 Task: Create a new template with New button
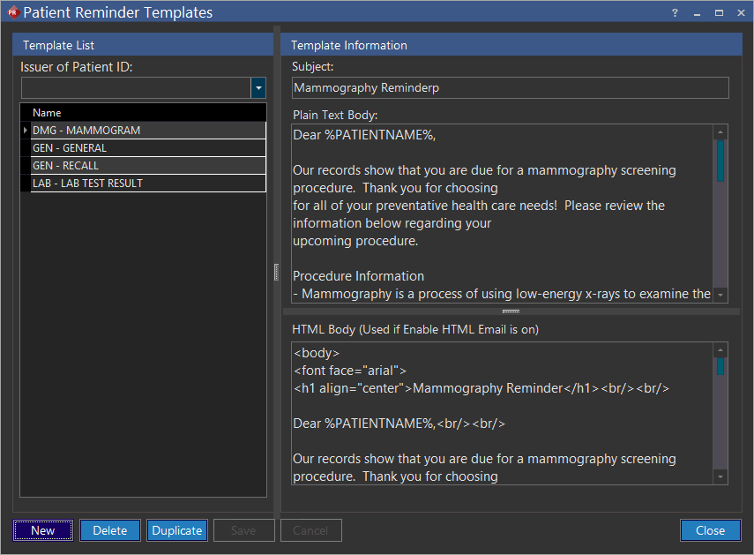point(42,530)
